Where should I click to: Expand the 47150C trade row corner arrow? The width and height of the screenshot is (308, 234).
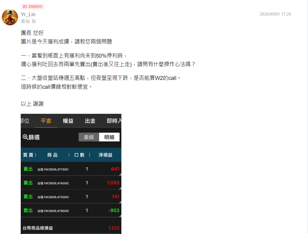pos(120,174)
